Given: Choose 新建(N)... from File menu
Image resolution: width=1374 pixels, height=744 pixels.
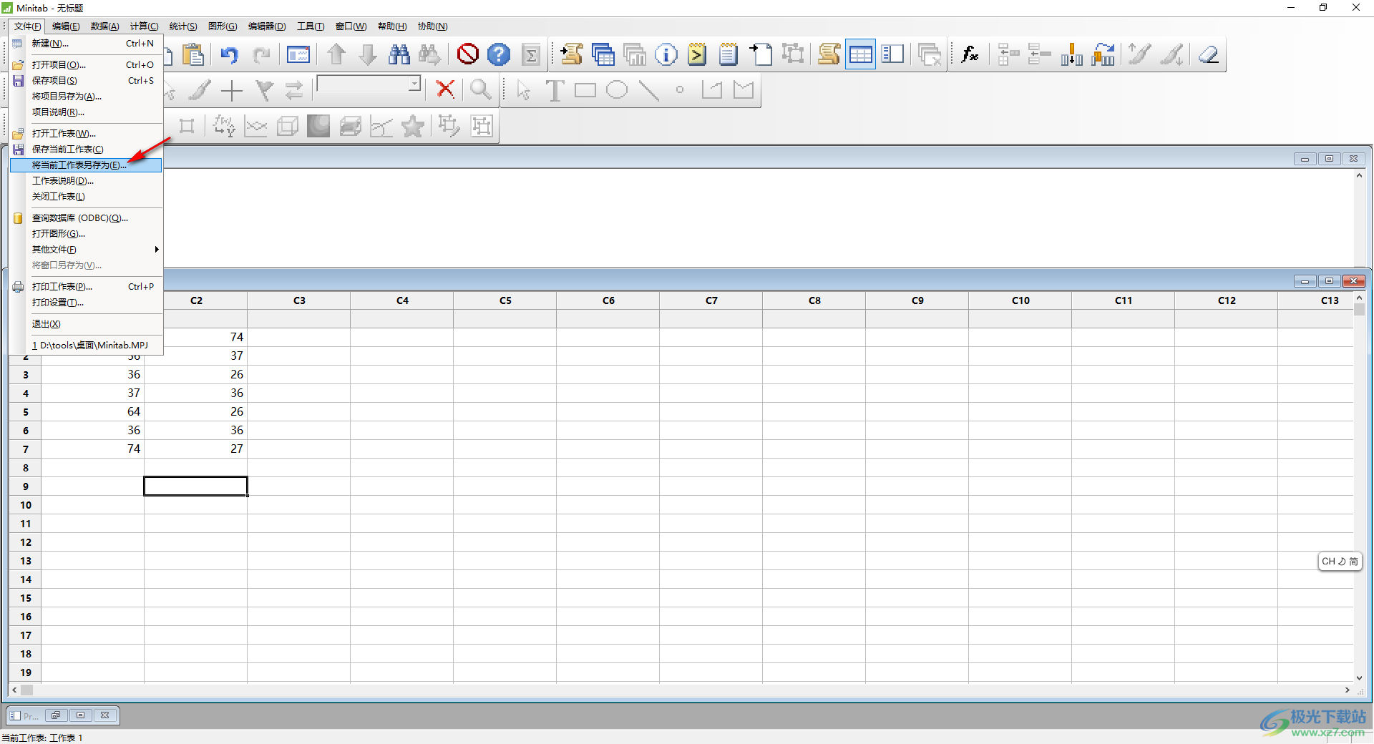Looking at the screenshot, I should (86, 44).
